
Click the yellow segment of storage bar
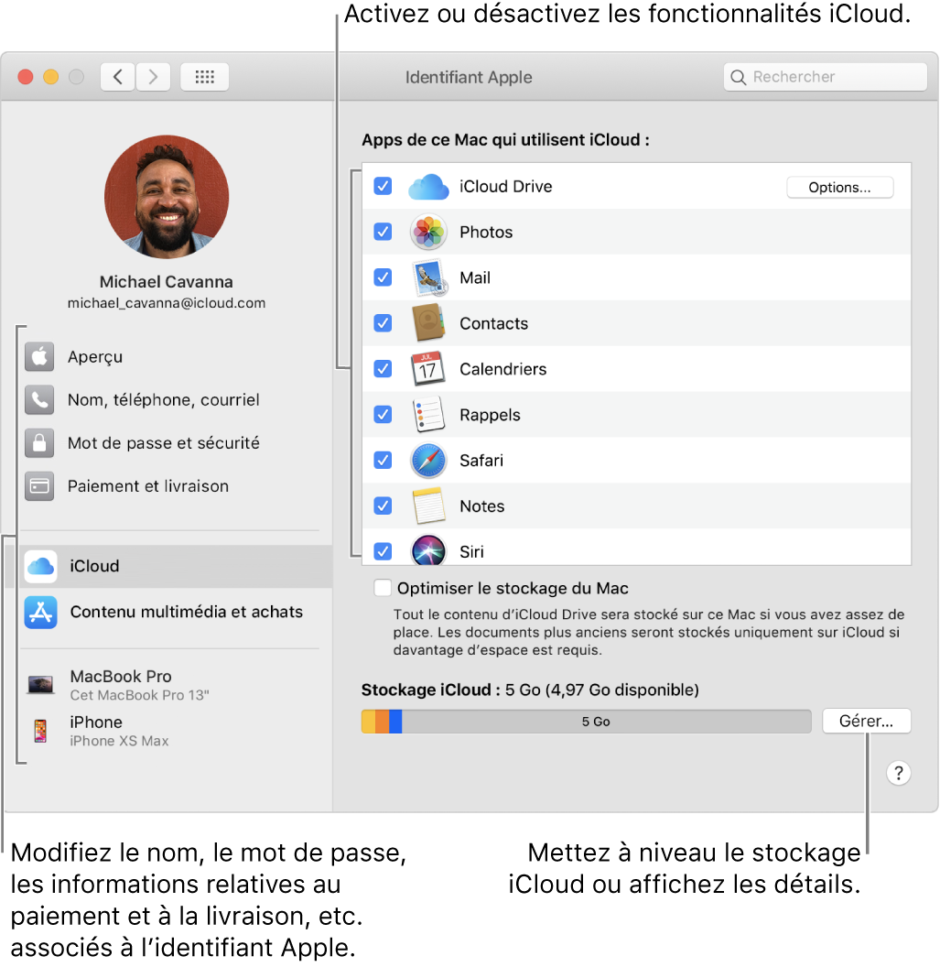(x=369, y=721)
